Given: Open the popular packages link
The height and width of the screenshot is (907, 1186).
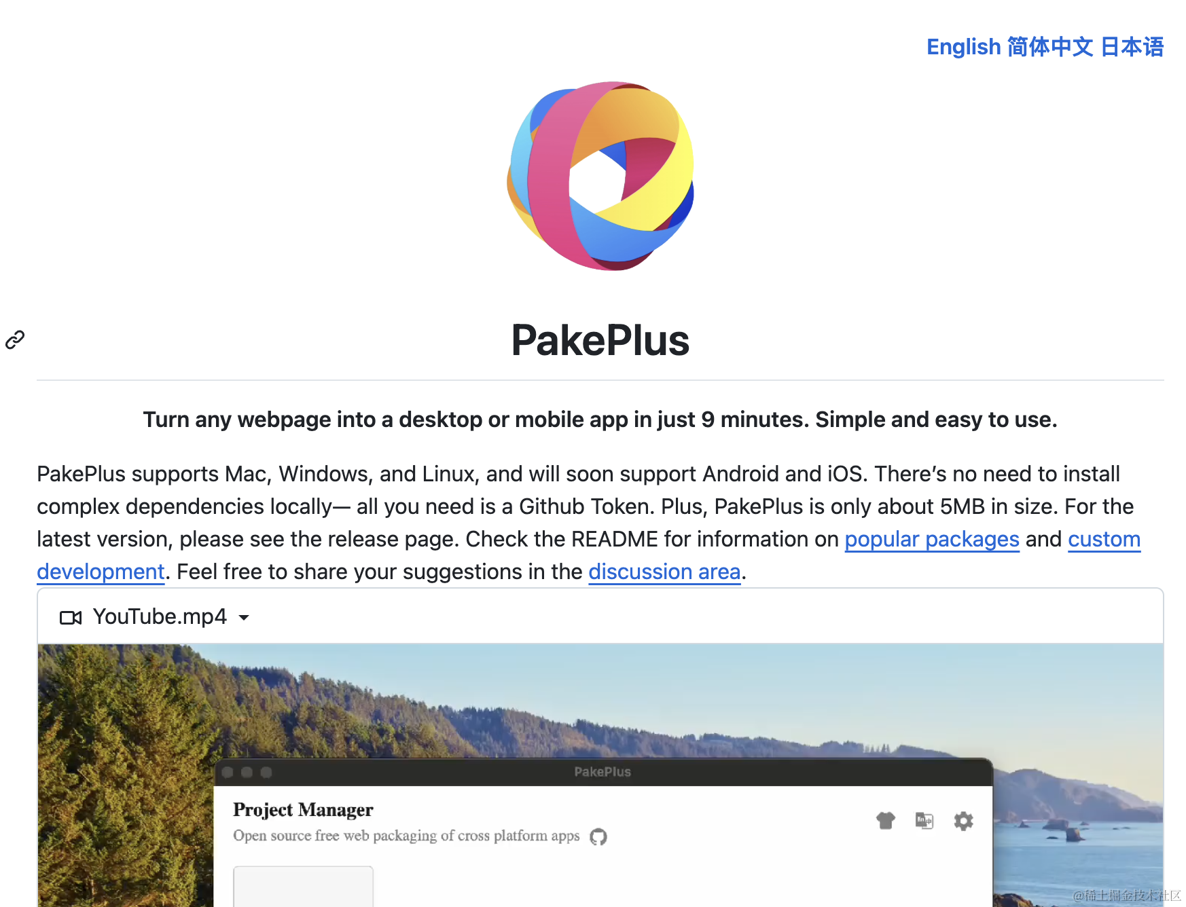Looking at the screenshot, I should pos(931,539).
